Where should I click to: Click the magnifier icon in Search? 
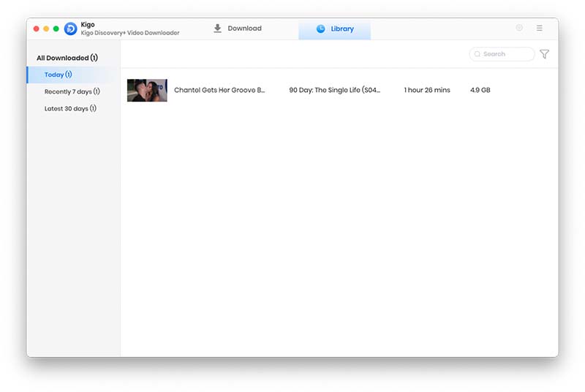pyautogui.click(x=478, y=54)
